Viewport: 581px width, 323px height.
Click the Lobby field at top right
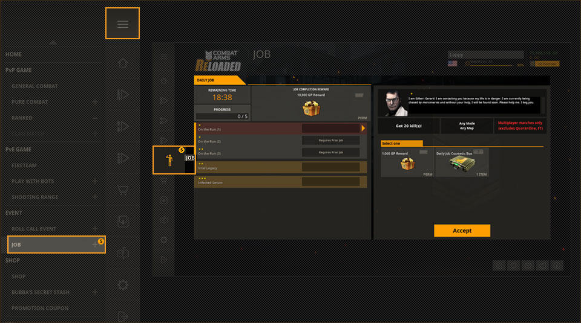pos(485,55)
